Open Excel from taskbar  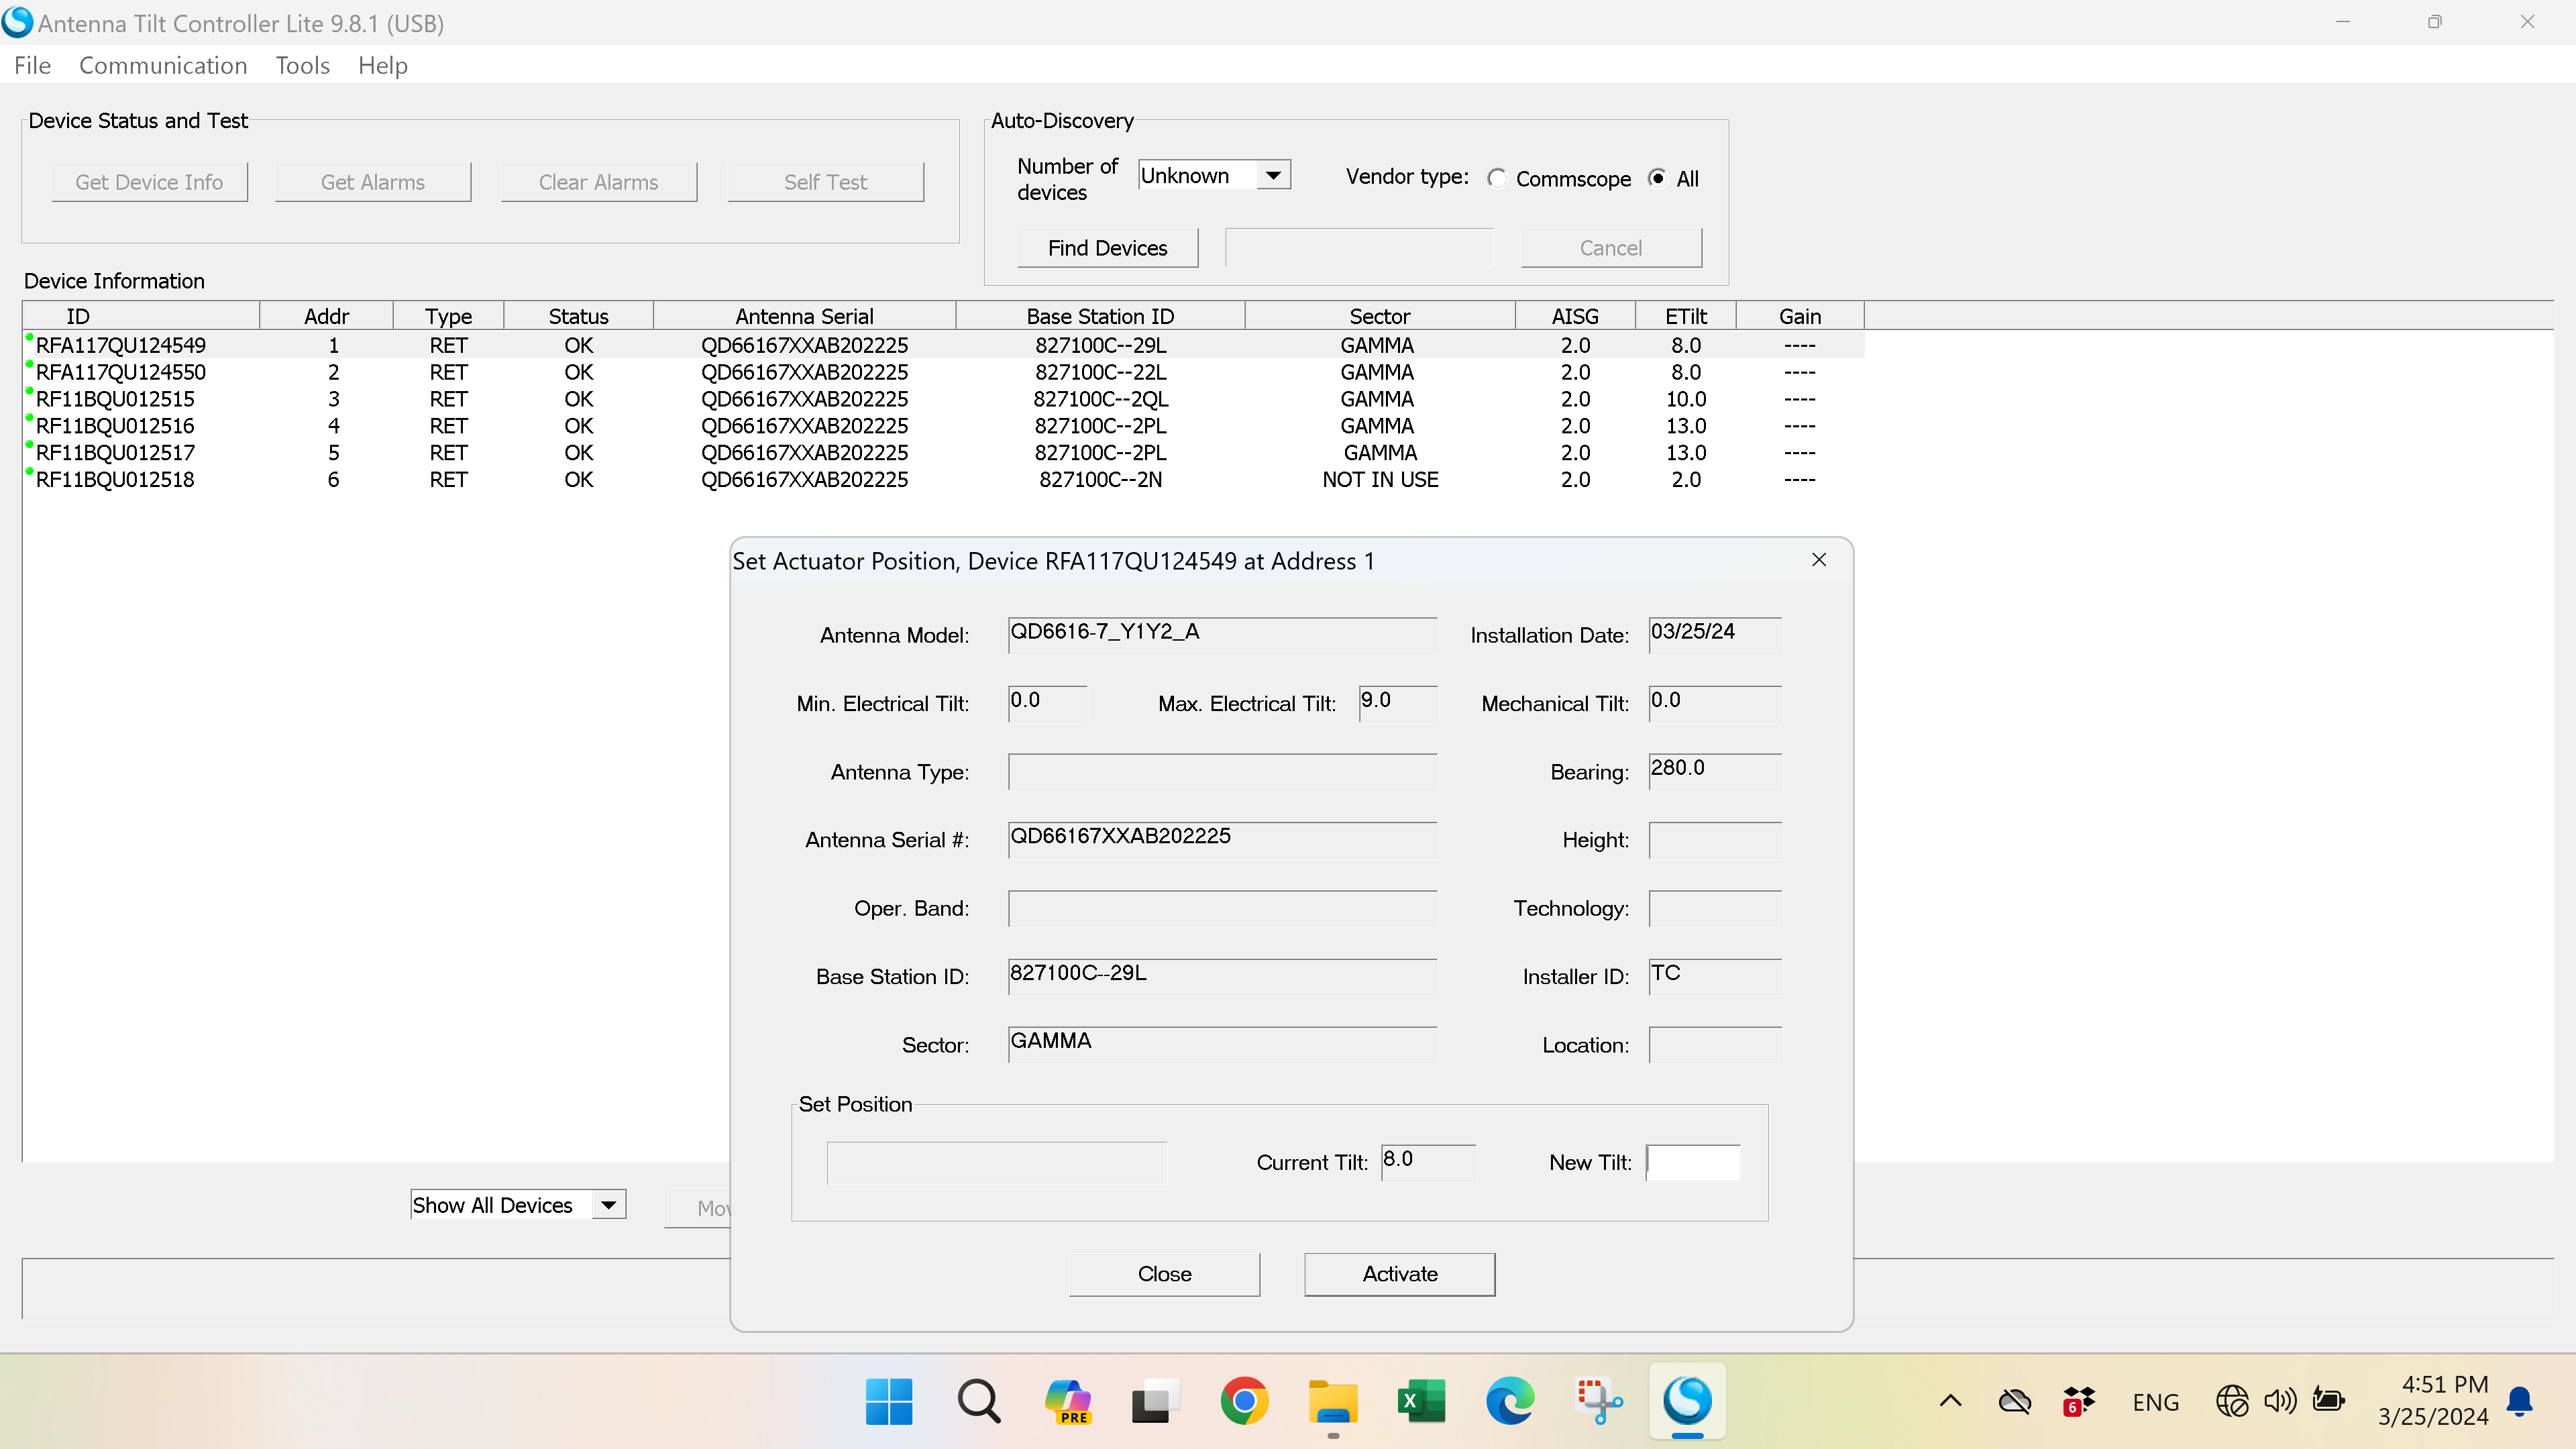(1421, 1401)
